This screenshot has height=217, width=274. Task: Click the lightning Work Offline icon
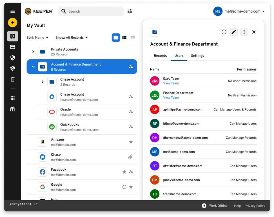204,206
